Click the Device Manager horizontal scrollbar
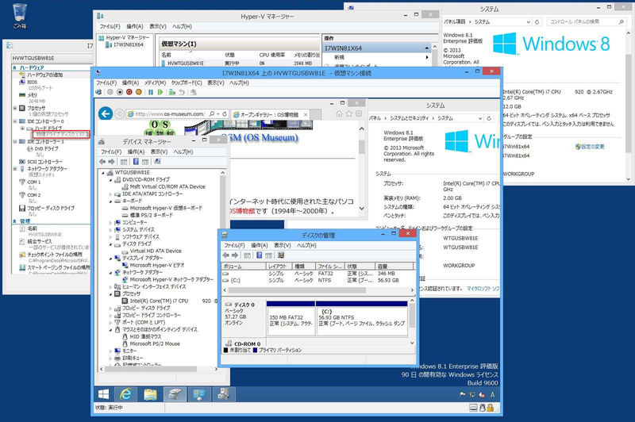The width and height of the screenshot is (635, 422). pyautogui.click(x=151, y=369)
